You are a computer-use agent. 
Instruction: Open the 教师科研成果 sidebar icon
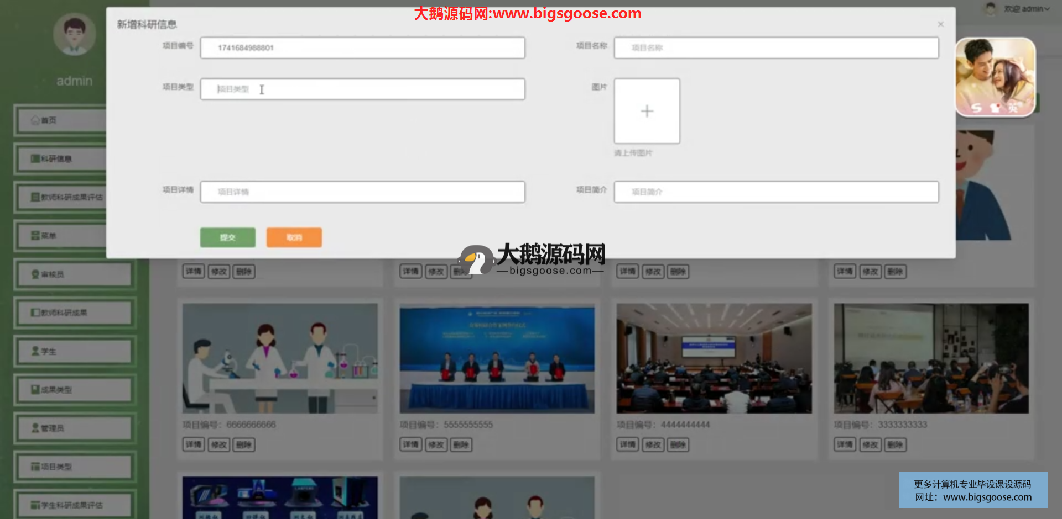tap(35, 313)
